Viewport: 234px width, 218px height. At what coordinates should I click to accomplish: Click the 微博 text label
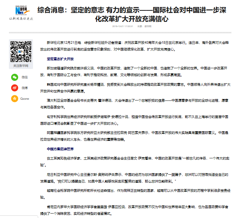(x=24, y=88)
